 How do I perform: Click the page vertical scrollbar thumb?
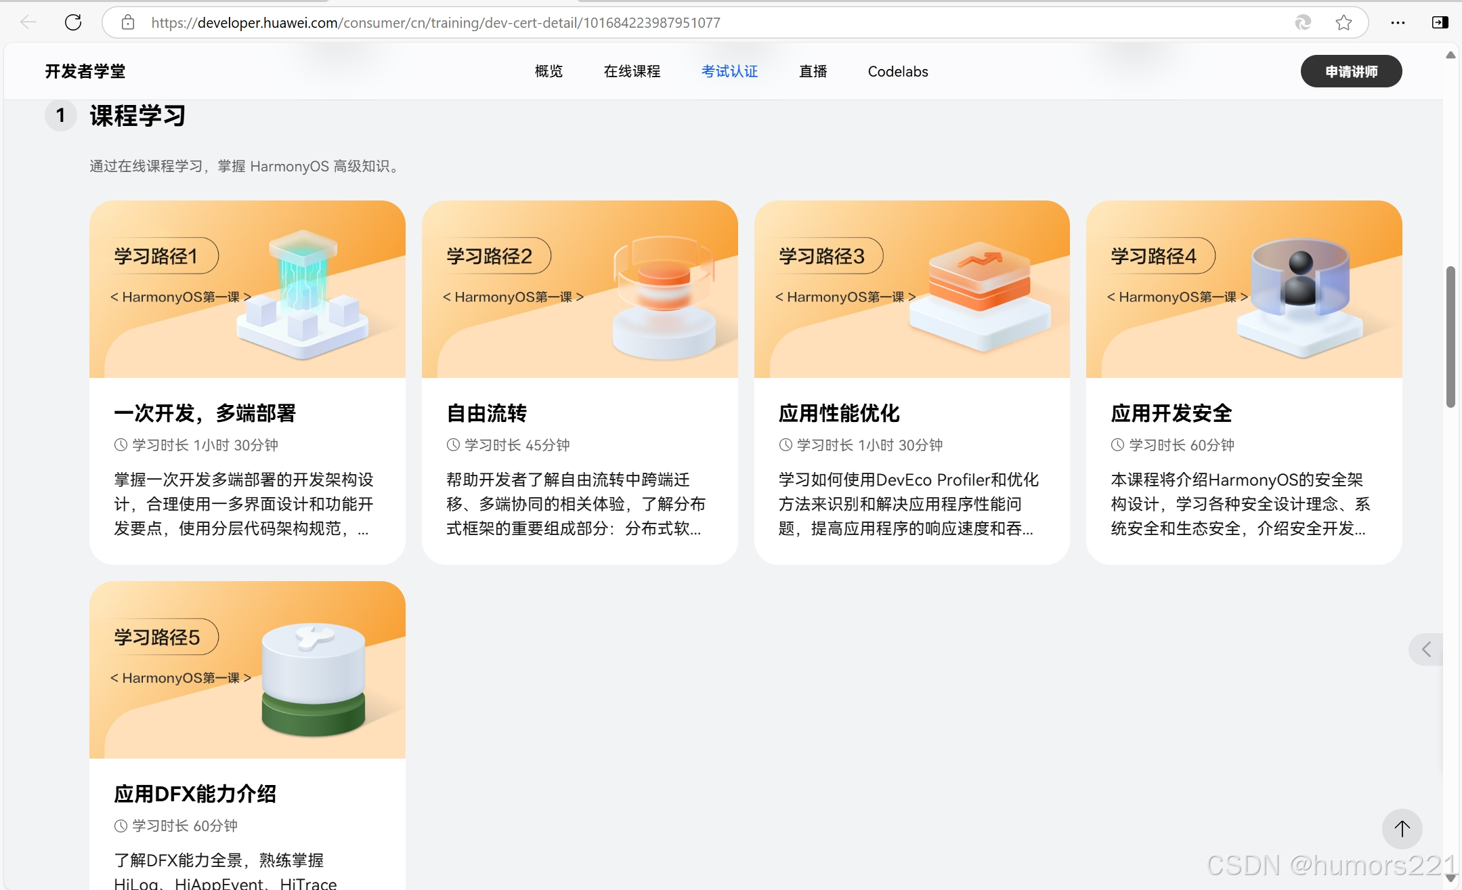(1450, 337)
